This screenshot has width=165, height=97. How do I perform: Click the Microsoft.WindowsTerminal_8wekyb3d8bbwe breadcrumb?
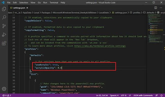pos(75,13)
